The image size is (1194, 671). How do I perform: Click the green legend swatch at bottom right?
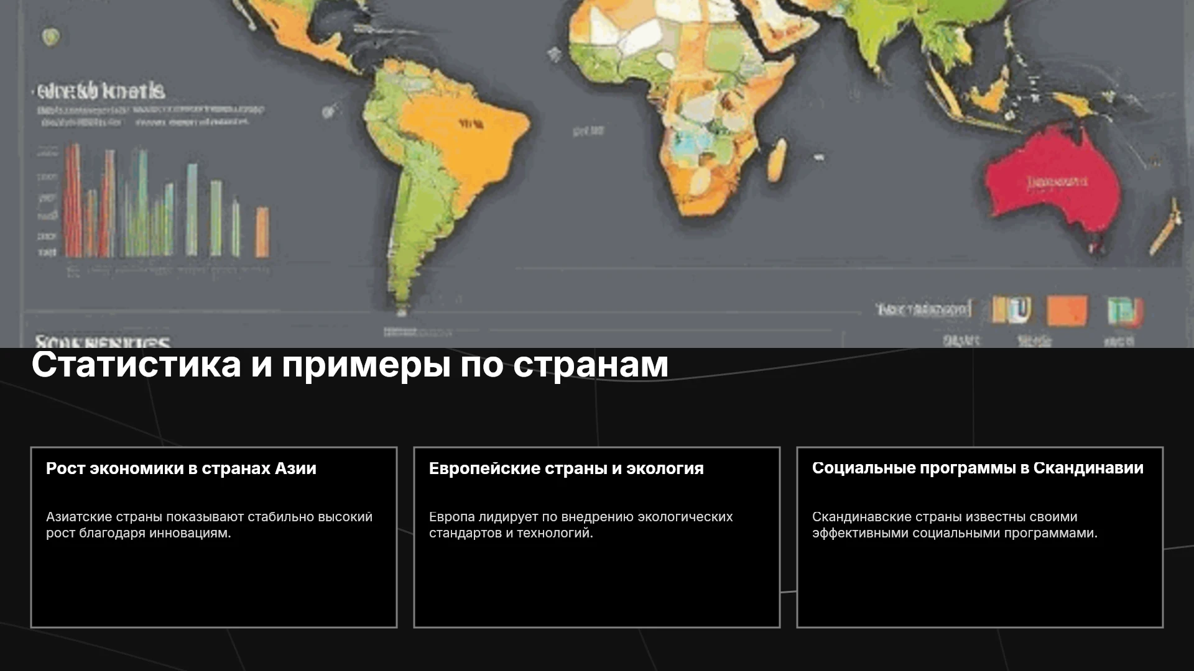(1124, 311)
